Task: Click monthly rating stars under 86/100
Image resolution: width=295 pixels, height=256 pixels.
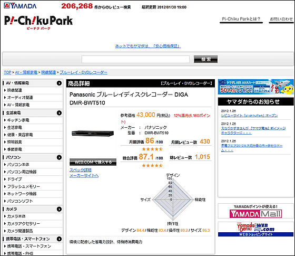Action: pos(152,149)
